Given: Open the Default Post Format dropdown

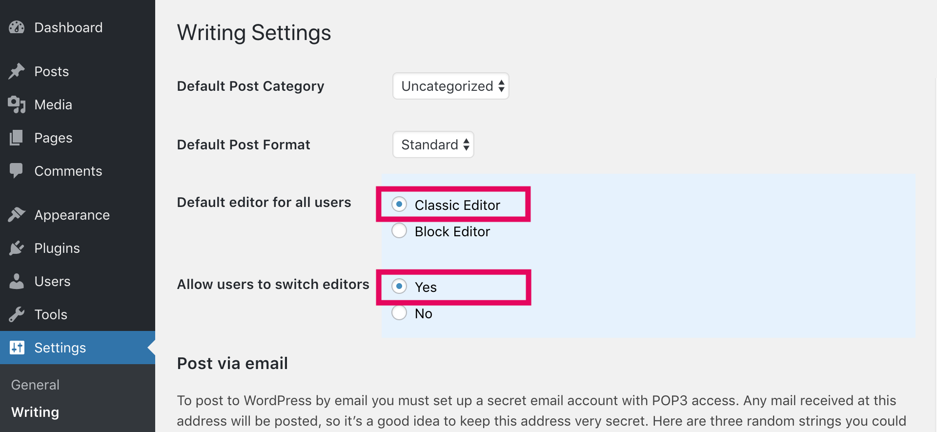Looking at the screenshot, I should point(433,144).
